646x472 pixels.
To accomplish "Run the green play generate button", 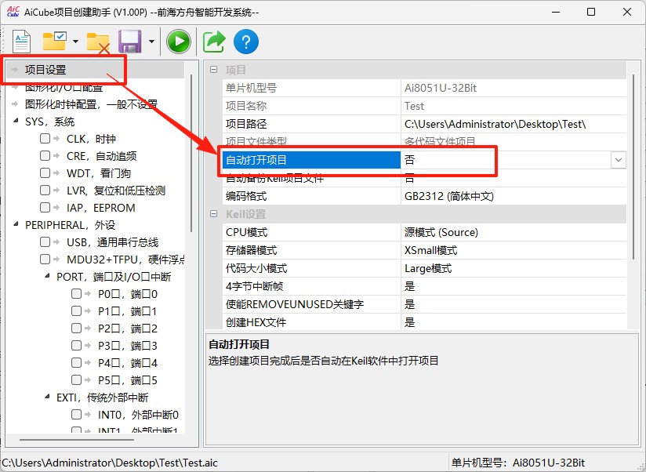I will tap(179, 42).
